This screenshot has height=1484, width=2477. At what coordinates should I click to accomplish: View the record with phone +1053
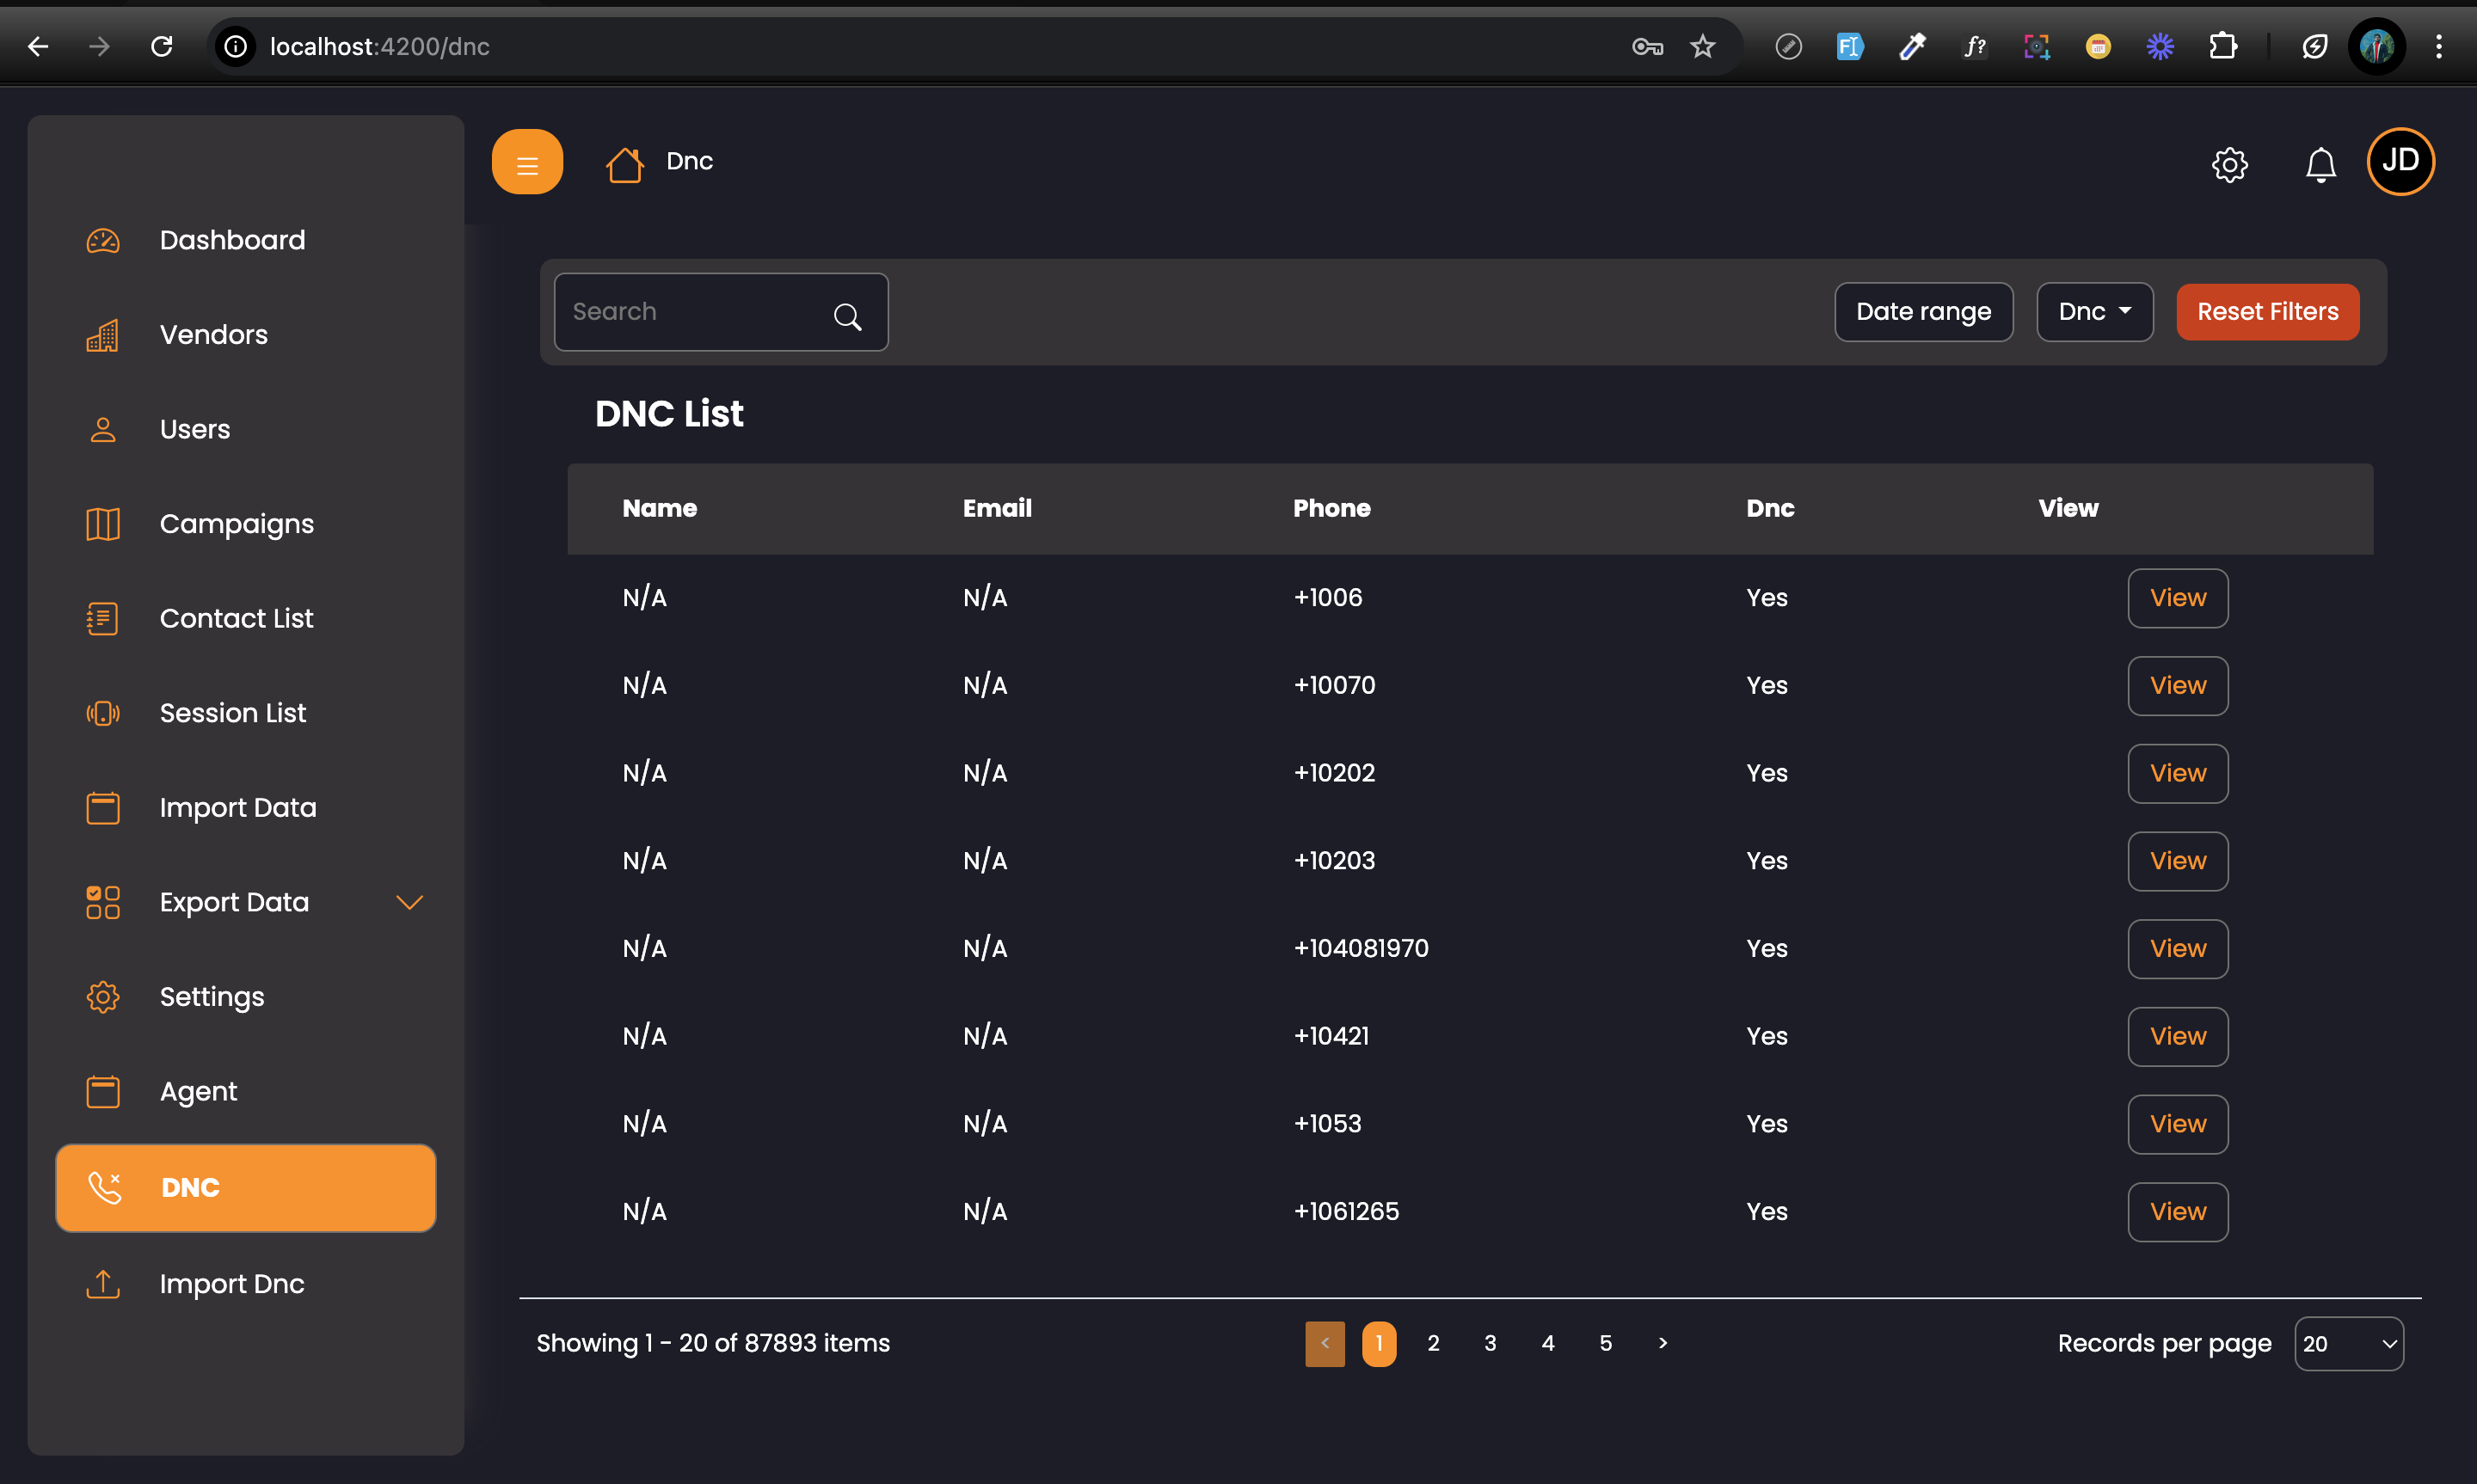click(x=2177, y=1124)
